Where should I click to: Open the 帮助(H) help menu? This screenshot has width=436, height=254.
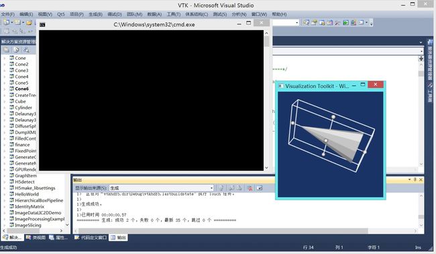pos(279,14)
